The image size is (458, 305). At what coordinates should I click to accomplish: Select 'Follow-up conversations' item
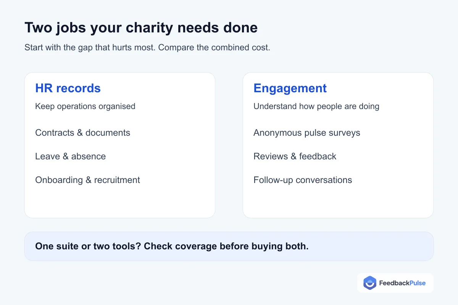point(303,180)
